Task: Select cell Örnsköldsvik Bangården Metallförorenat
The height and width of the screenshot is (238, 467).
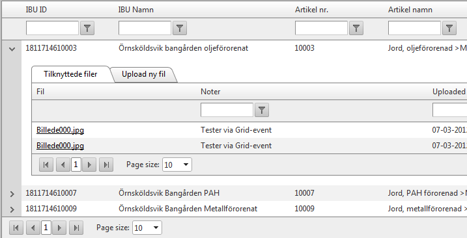Action: (188, 209)
